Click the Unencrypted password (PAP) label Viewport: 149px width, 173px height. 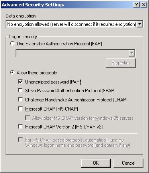[53, 82]
